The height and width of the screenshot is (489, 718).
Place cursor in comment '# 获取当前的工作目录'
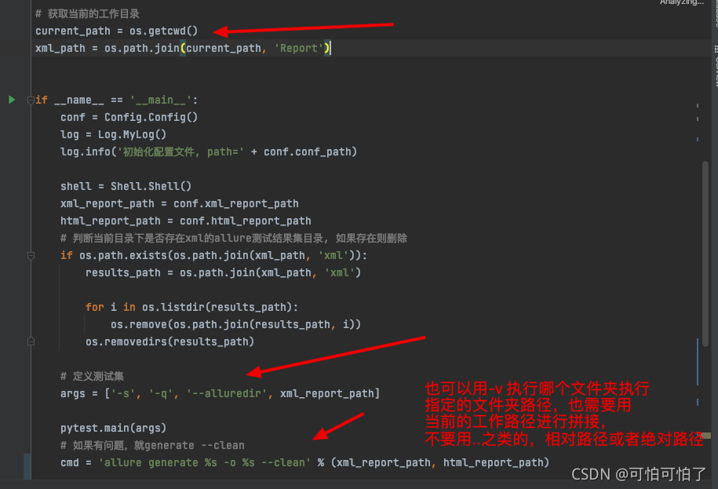pyautogui.click(x=87, y=14)
